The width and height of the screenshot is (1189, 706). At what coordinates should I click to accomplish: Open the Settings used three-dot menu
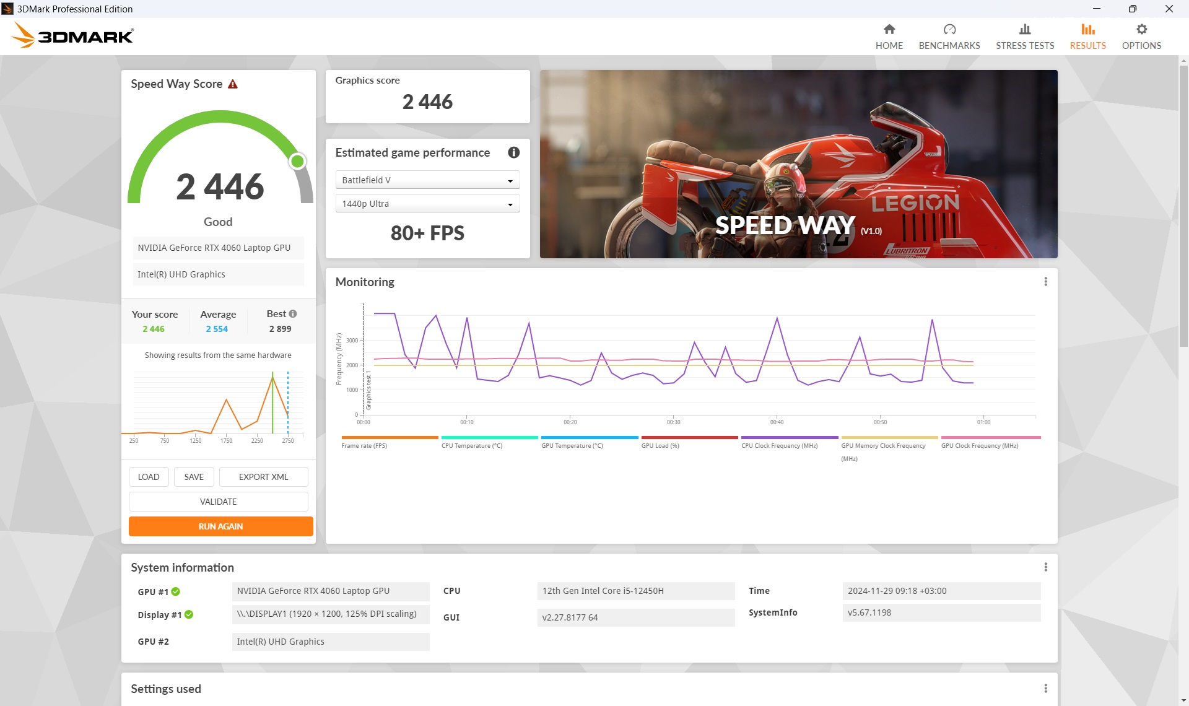point(1046,689)
